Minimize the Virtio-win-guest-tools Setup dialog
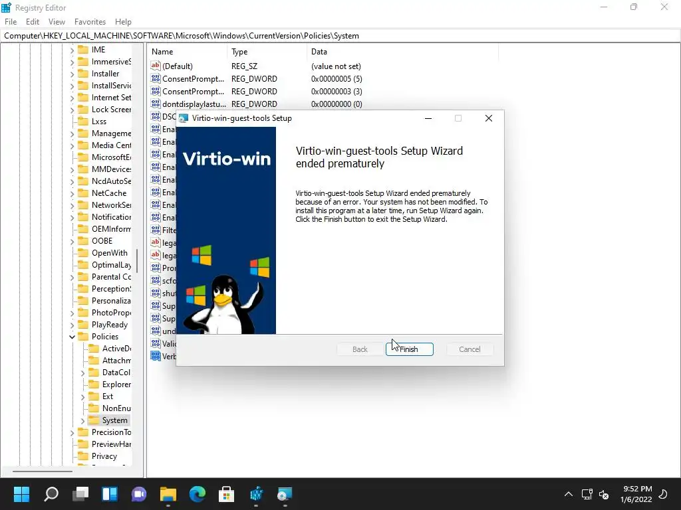 [x=428, y=118]
